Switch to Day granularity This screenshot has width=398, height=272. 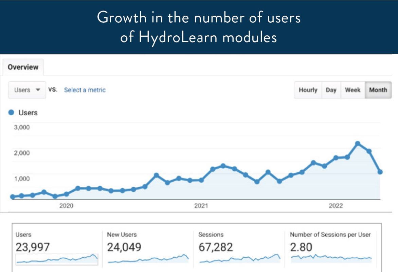coord(331,90)
